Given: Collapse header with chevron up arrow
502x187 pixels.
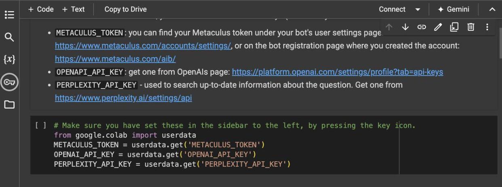Looking at the screenshot, I should 492,9.
